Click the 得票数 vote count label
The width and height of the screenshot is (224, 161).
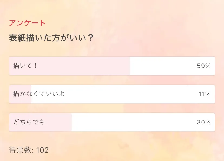pyautogui.click(x=21, y=150)
